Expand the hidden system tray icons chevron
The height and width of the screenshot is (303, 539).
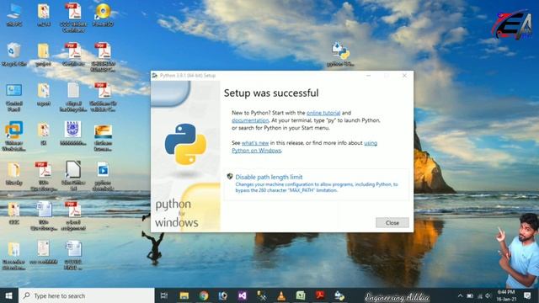pyautogui.click(x=460, y=295)
